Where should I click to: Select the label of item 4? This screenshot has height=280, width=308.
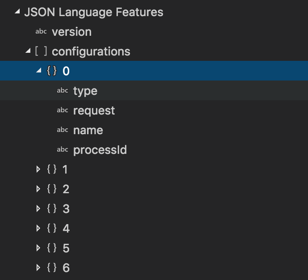coord(66,229)
